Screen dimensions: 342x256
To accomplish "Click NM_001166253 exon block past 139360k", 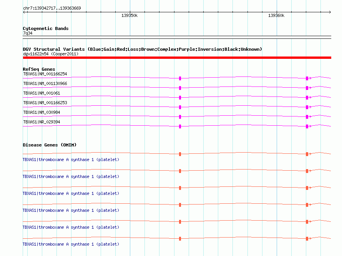I will 307,107.
